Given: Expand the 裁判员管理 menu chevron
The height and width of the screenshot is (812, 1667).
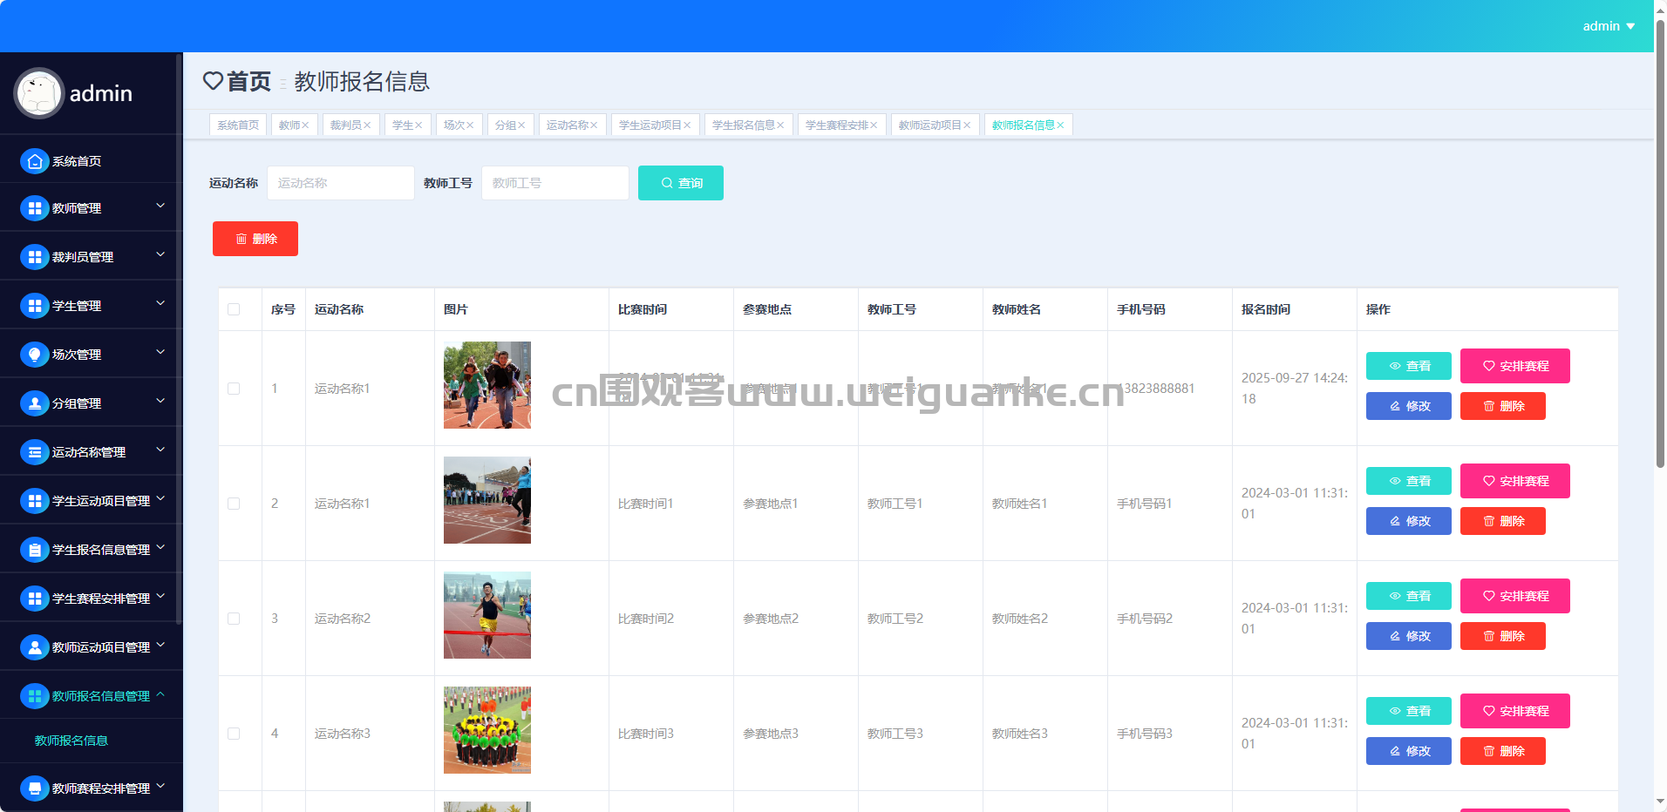Looking at the screenshot, I should [160, 254].
